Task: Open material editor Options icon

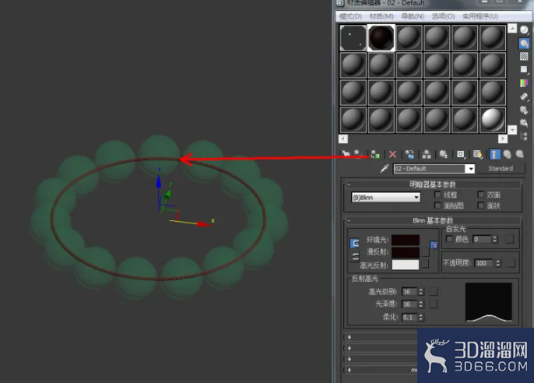Action: click(x=524, y=110)
